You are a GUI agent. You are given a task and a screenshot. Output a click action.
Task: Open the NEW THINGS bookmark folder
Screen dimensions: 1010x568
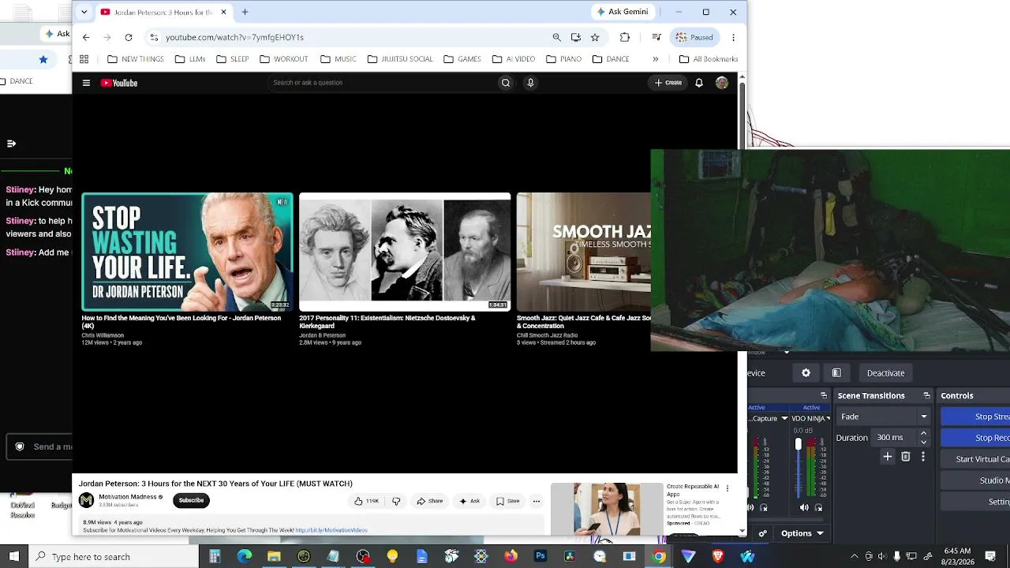[x=136, y=59]
